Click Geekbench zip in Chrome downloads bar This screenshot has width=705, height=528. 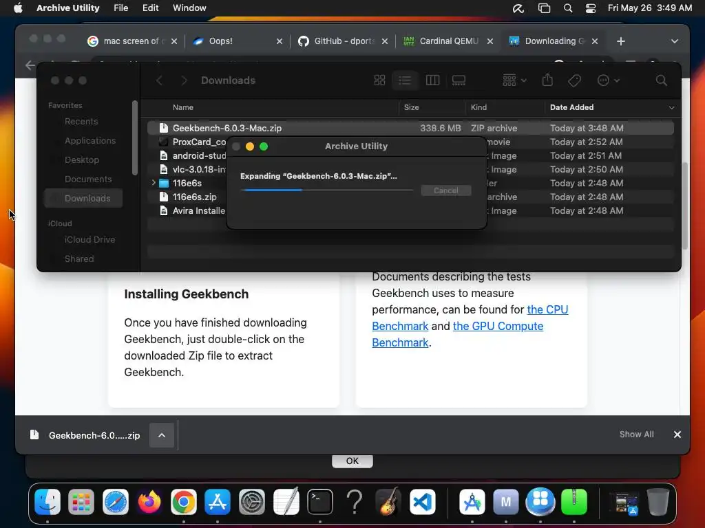pos(85,435)
